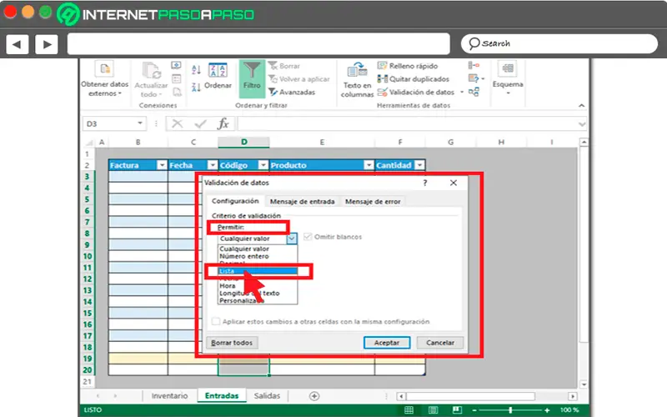Switch to Page Layout view icon
Viewport: 667px width, 417px height.
[x=433, y=409]
